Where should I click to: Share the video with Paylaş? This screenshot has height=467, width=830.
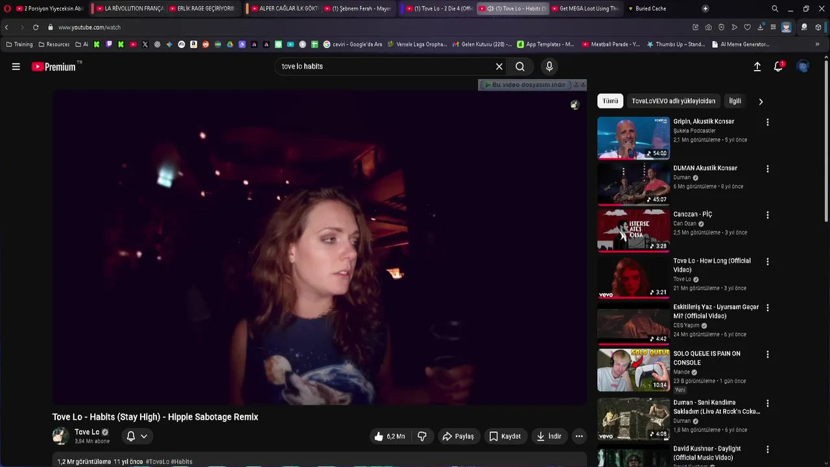point(458,437)
